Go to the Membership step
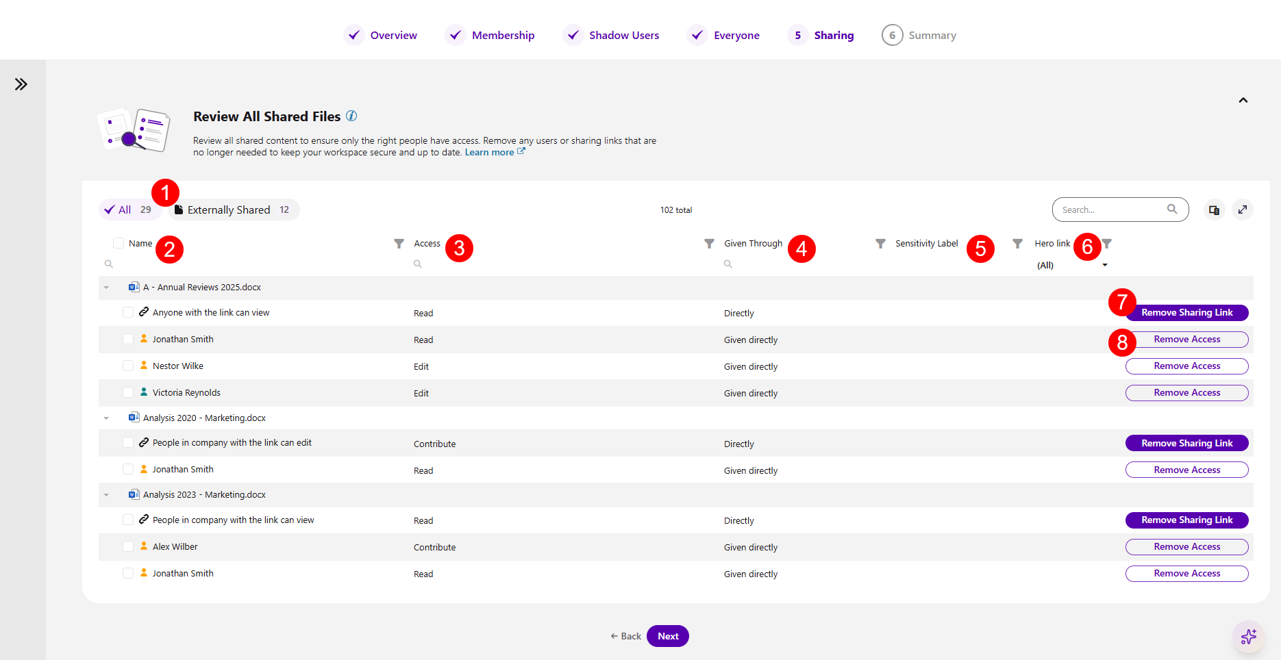Screen dimensions: 1281x660 [x=490, y=35]
